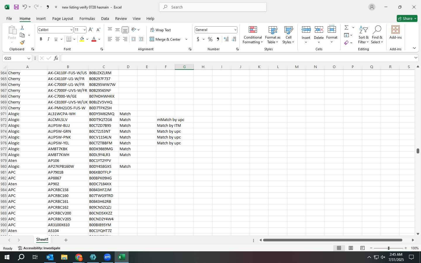
Task: Switch to the Page Layout tab
Action: pyautogui.click(x=63, y=18)
